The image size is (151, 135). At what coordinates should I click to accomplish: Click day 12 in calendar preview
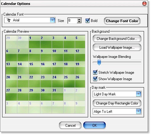(80, 55)
